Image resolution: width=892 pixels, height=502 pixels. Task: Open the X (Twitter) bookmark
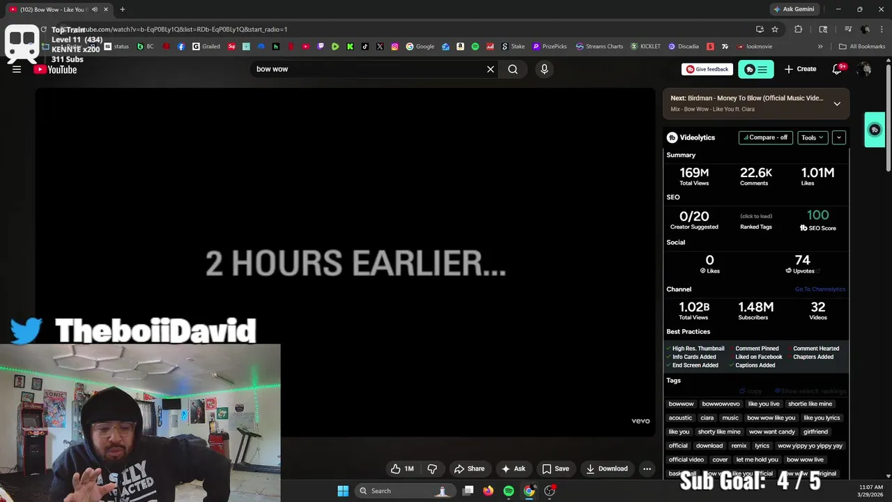coord(380,47)
